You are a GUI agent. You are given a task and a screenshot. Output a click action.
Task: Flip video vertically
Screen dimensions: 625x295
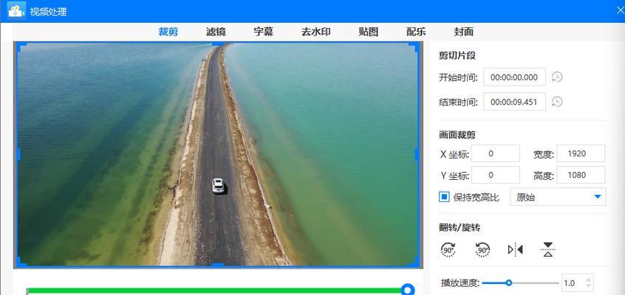pyautogui.click(x=548, y=249)
